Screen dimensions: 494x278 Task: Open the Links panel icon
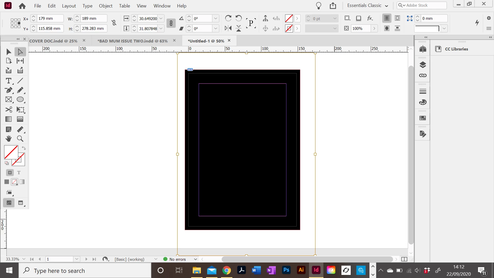click(423, 75)
